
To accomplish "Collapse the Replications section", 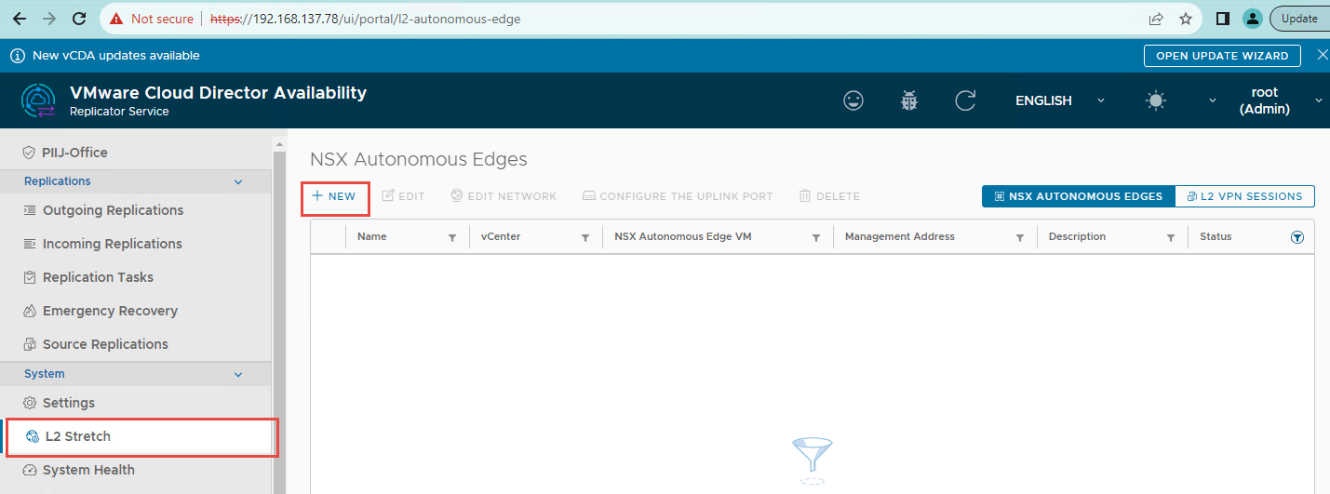I will [238, 181].
